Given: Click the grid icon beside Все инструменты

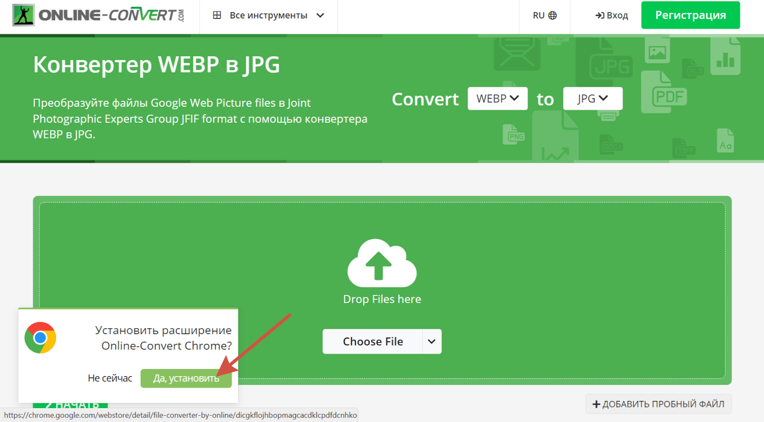Looking at the screenshot, I should point(217,15).
